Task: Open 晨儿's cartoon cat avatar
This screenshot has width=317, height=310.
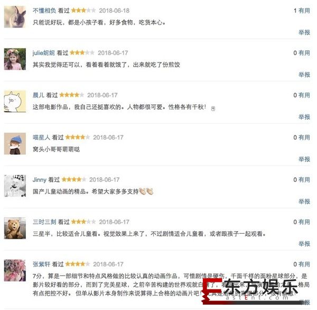Action: tap(15, 101)
